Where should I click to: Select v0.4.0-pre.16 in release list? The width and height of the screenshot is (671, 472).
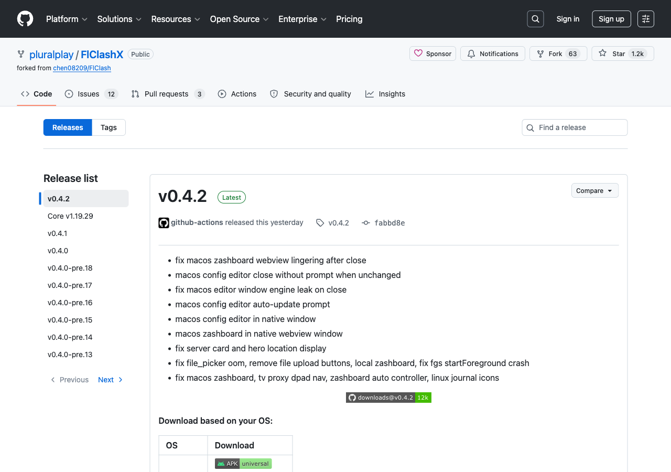86,303
